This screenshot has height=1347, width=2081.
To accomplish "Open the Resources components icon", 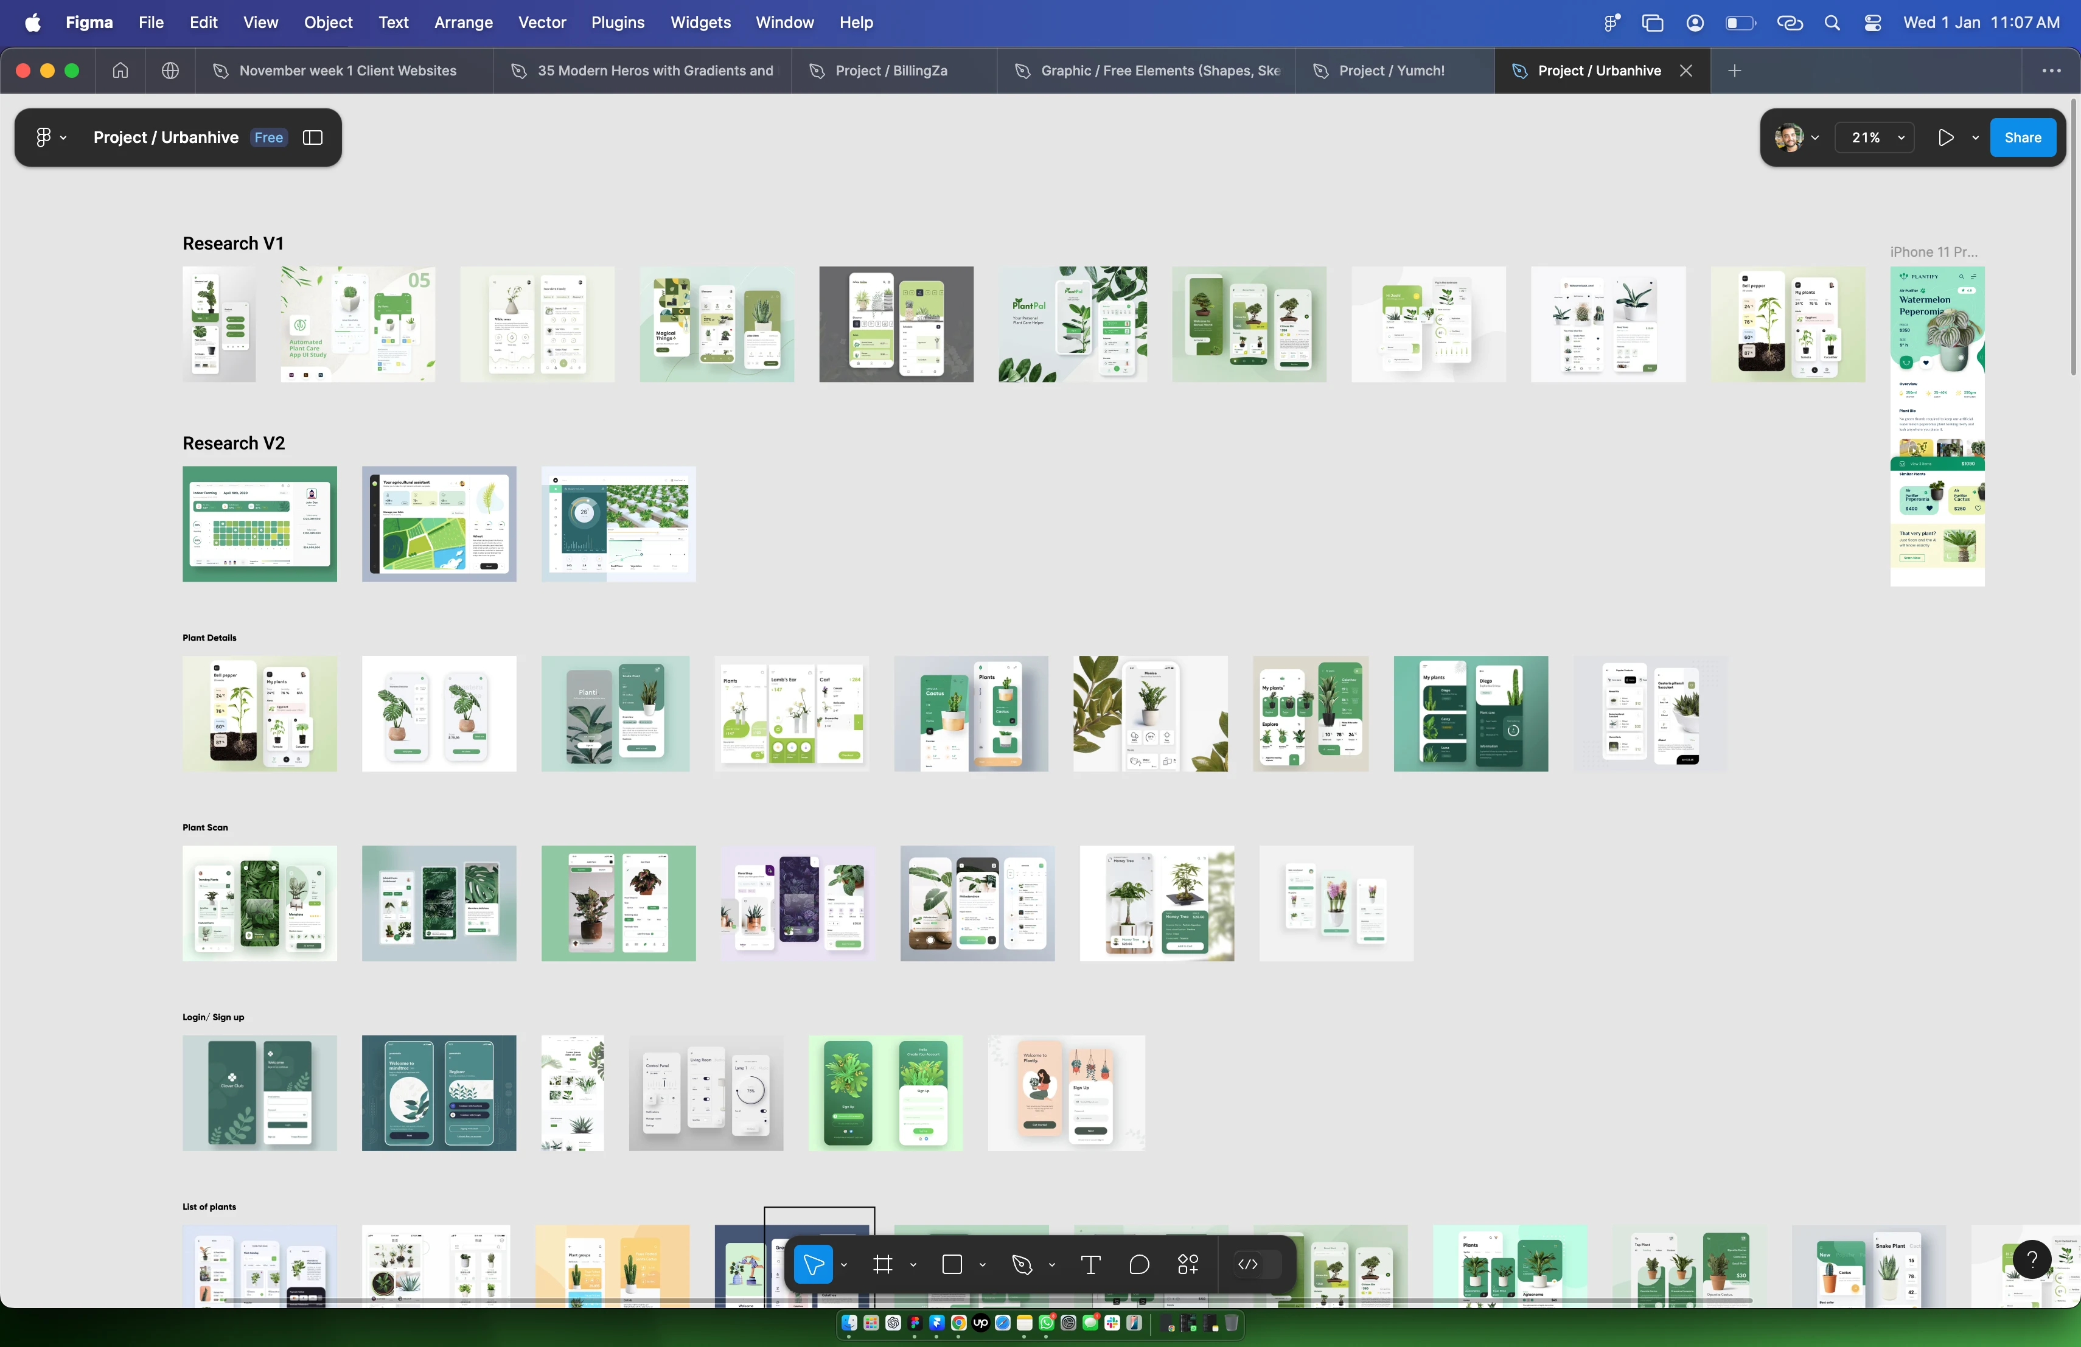I will pyautogui.click(x=1187, y=1264).
